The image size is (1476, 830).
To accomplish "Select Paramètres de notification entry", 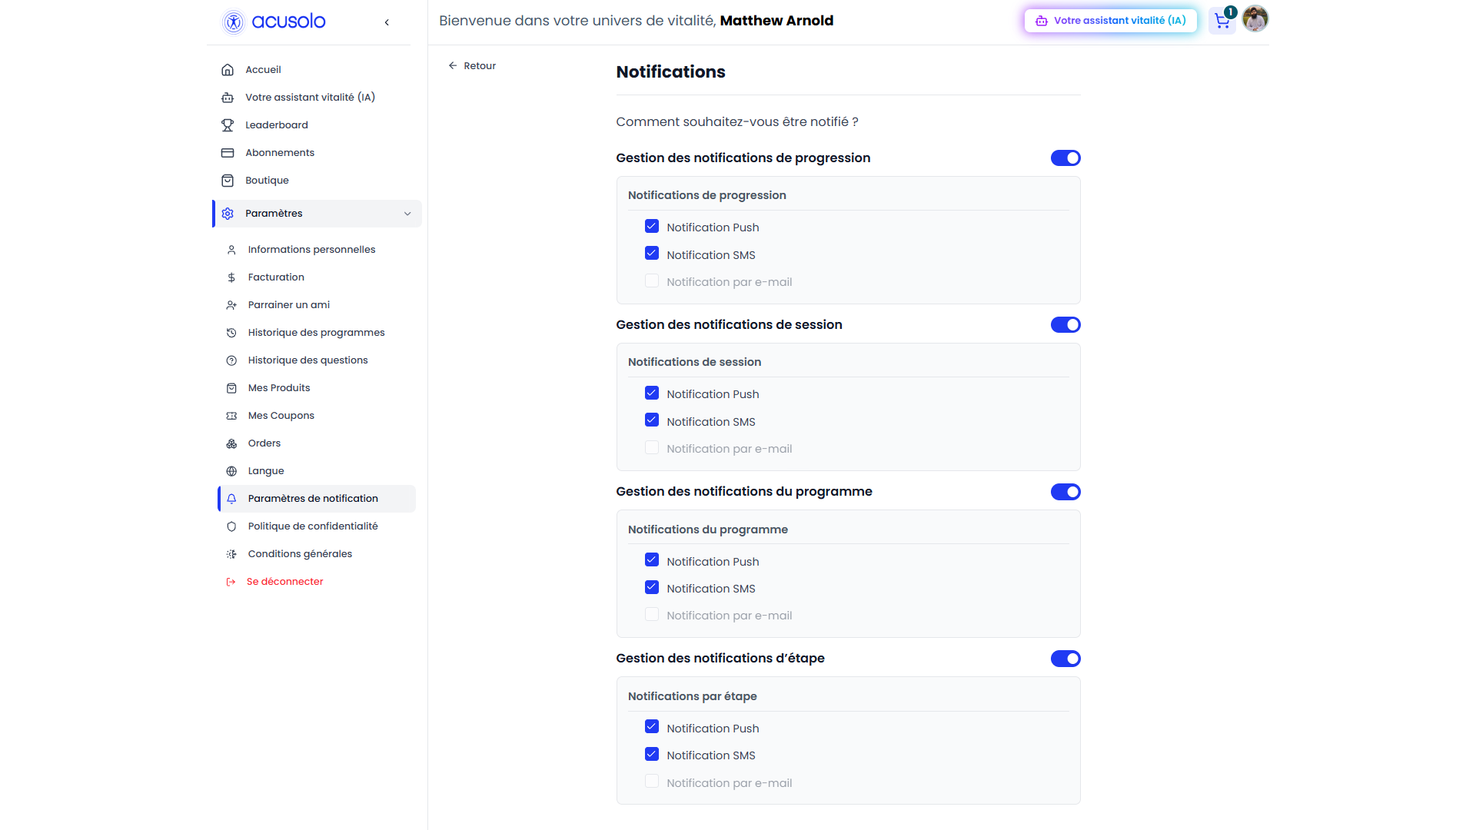I will (x=317, y=499).
